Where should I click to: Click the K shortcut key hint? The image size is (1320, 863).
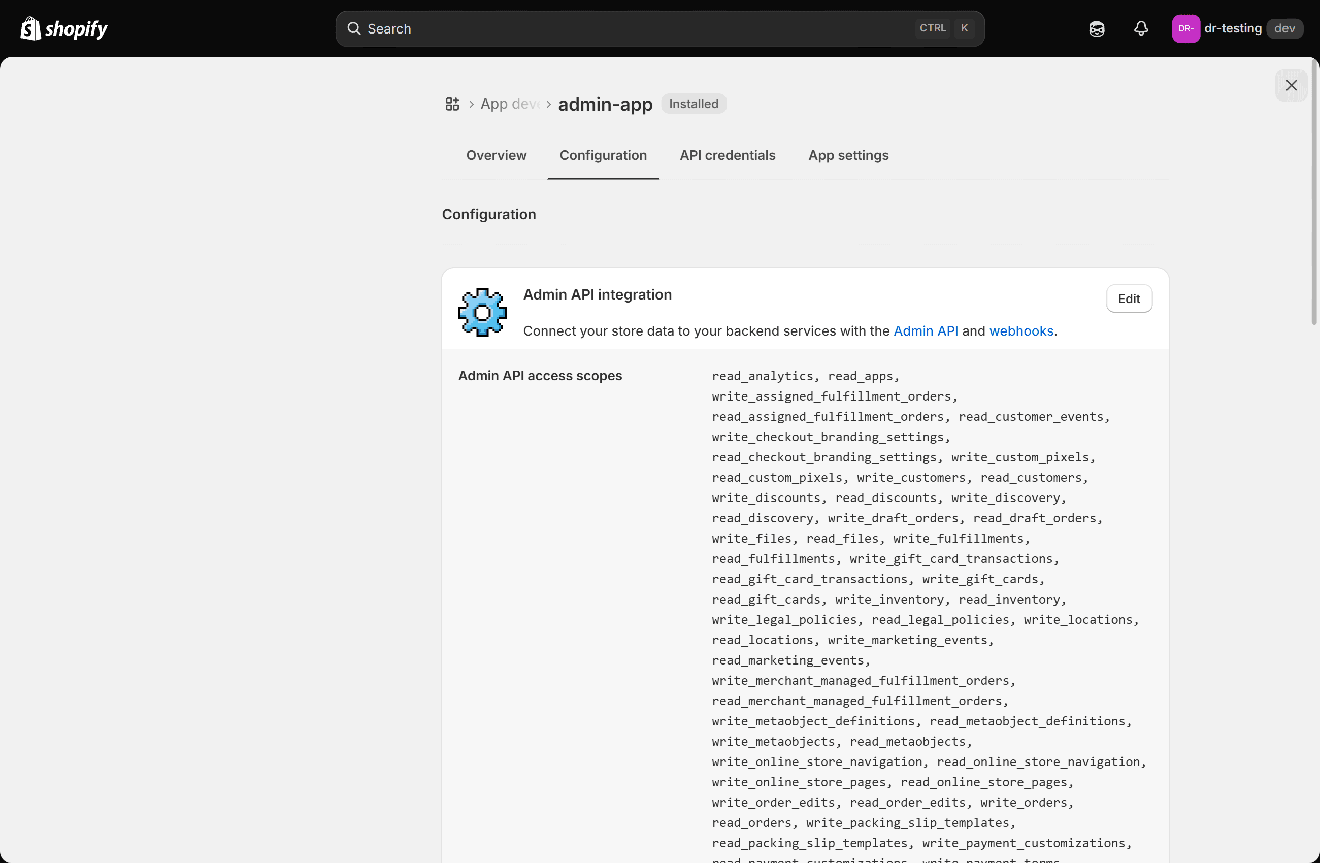[964, 28]
